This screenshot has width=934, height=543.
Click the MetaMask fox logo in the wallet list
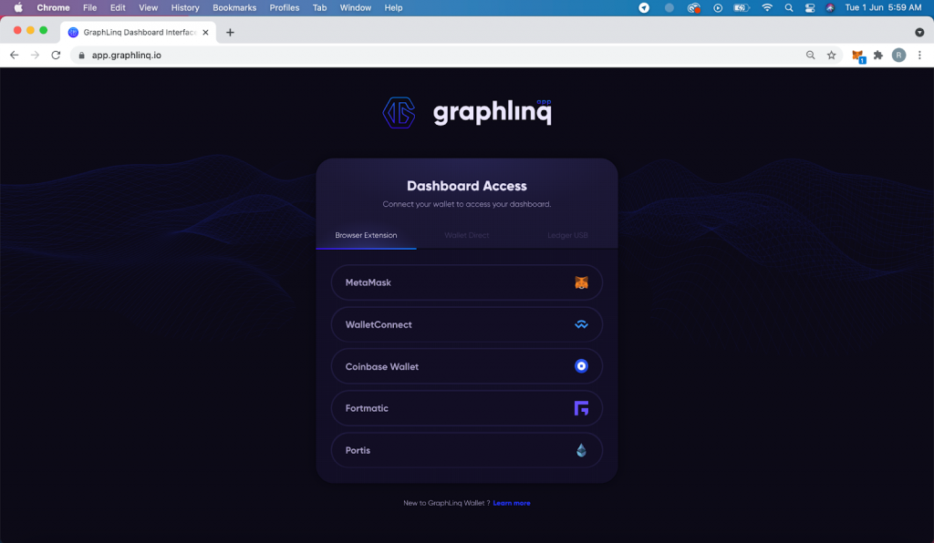click(x=581, y=282)
